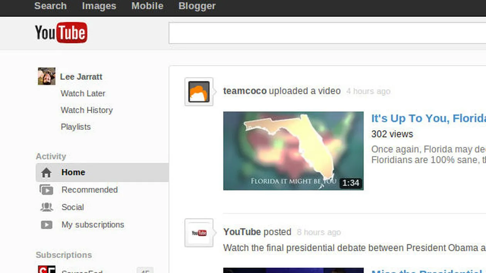Open teamcoco's channel avatar
The image size is (486, 273).
[x=199, y=92]
